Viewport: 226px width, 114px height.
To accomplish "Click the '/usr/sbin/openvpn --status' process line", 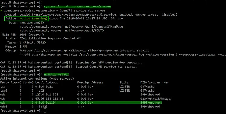I will pos(123,55).
